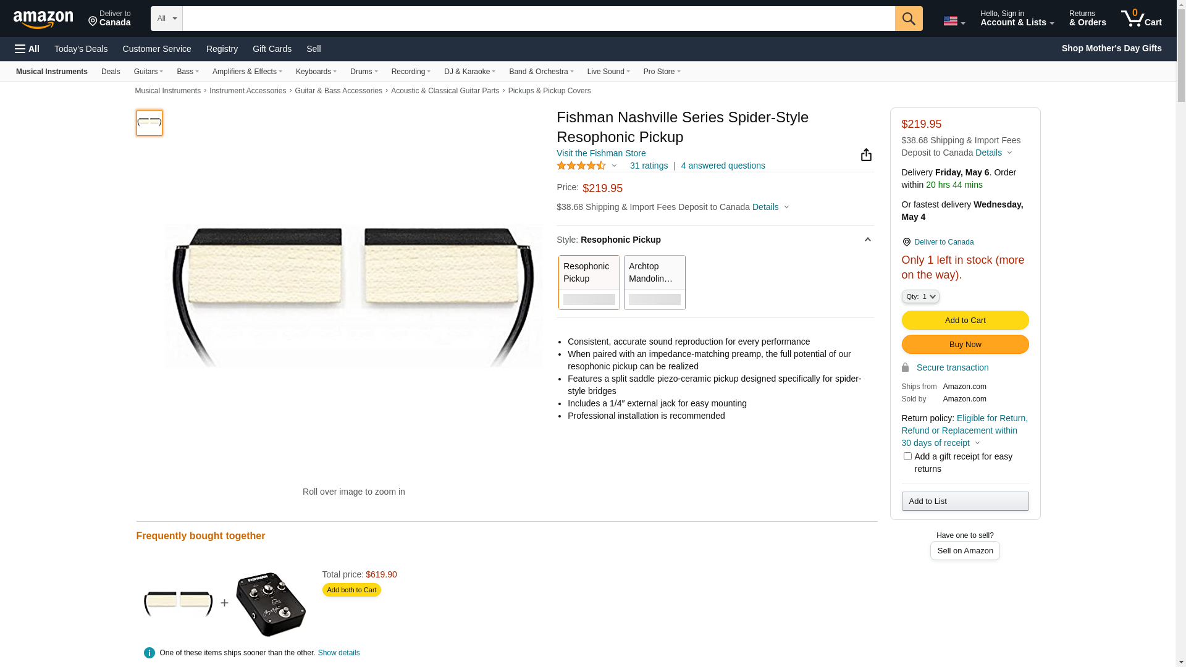Check the gift receipt checkbox

tap(907, 456)
